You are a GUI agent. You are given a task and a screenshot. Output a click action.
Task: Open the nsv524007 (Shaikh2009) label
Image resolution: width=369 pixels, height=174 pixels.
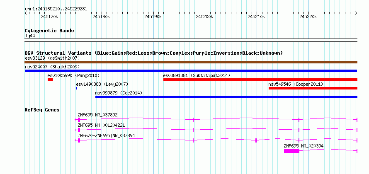[52, 67]
